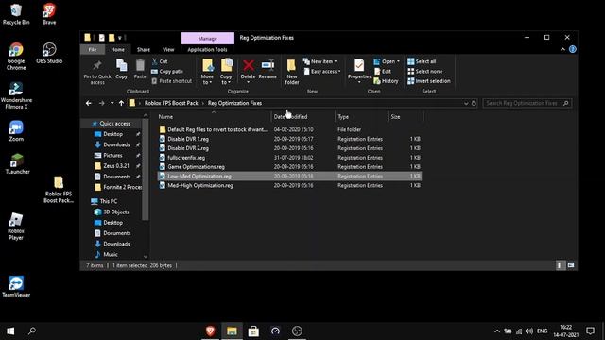Click Select all in ribbon
Image resolution: width=605 pixels, height=340 pixels.
pos(422,61)
